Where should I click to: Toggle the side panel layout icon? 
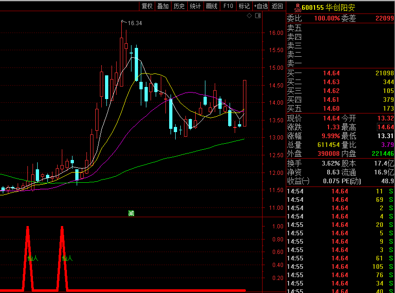click(x=258, y=16)
